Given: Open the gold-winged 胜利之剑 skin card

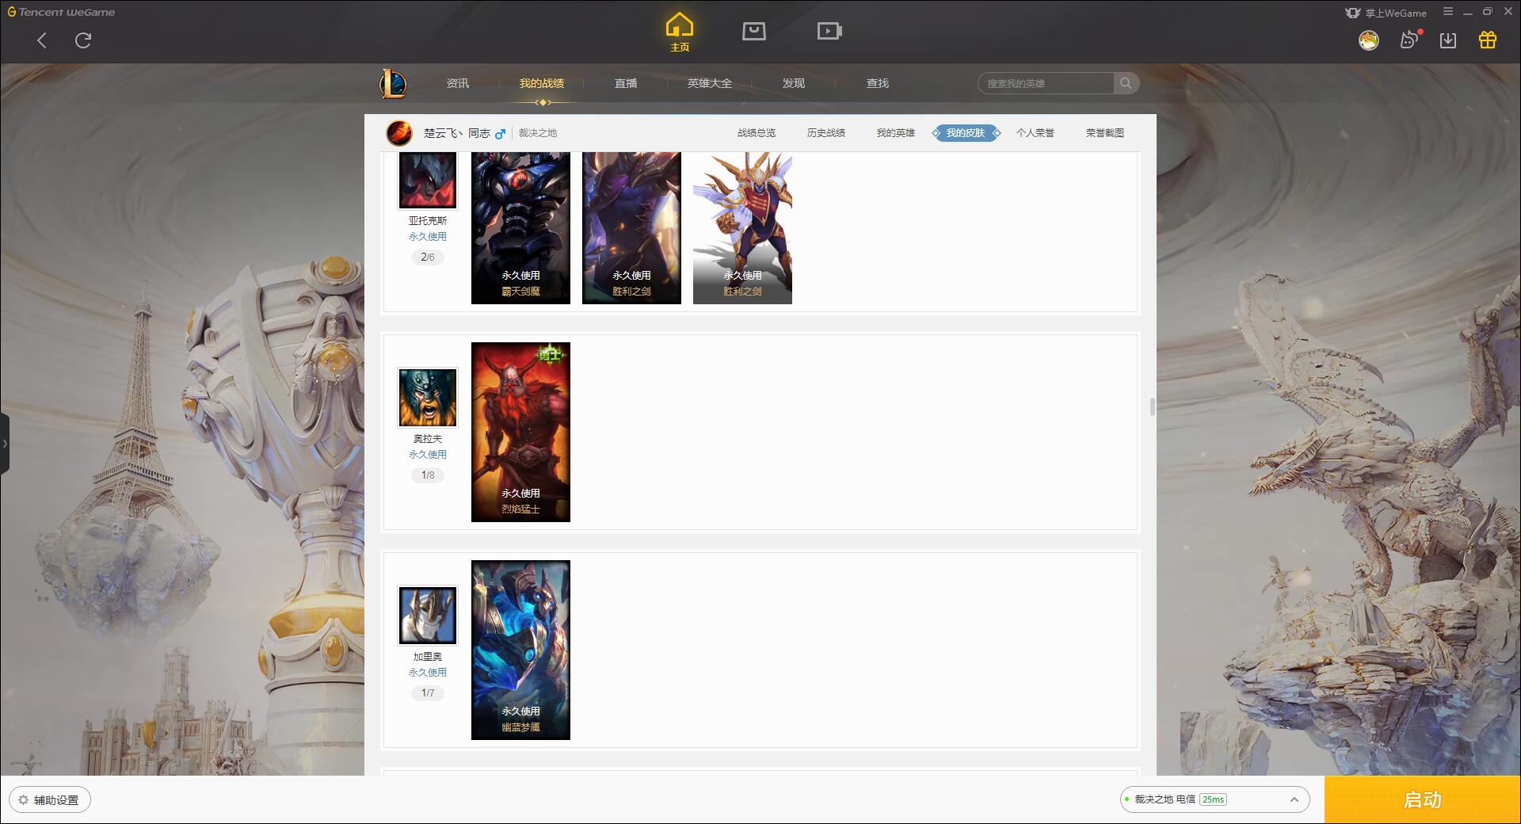Looking at the screenshot, I should [742, 228].
